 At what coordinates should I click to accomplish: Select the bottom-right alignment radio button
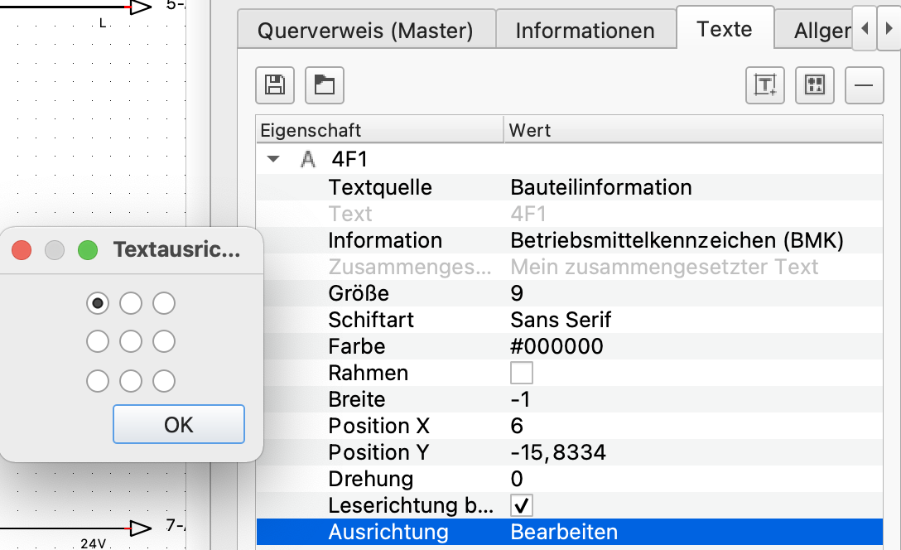click(164, 380)
